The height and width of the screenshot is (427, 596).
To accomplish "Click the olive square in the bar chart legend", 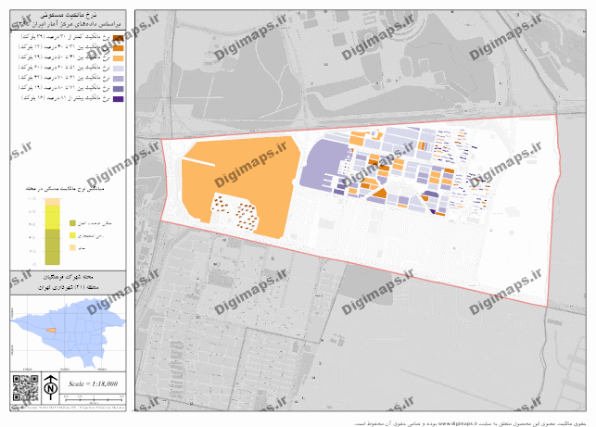I will point(72,223).
